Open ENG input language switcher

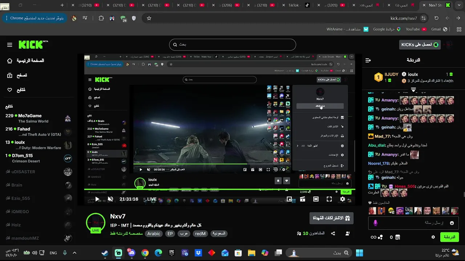53,253
